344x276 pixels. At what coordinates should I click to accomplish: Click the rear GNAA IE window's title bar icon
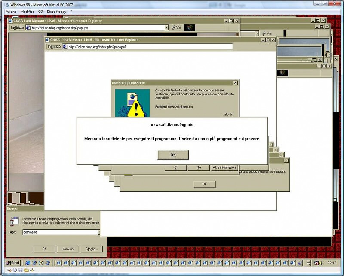[x=10, y=21]
